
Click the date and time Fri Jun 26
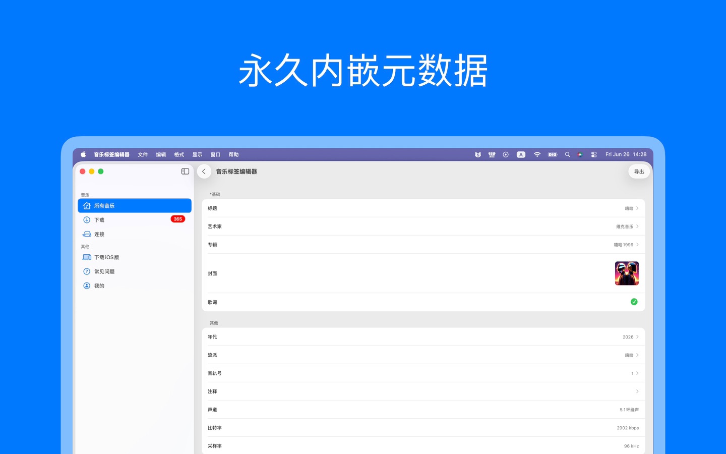coord(626,154)
